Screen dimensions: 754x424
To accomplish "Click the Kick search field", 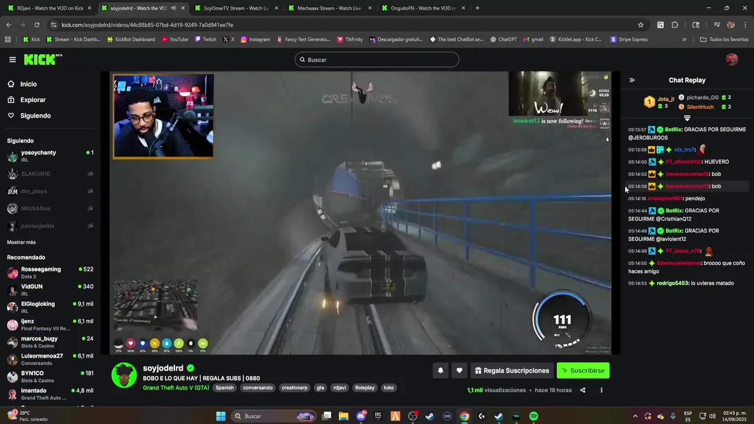I will [x=376, y=59].
